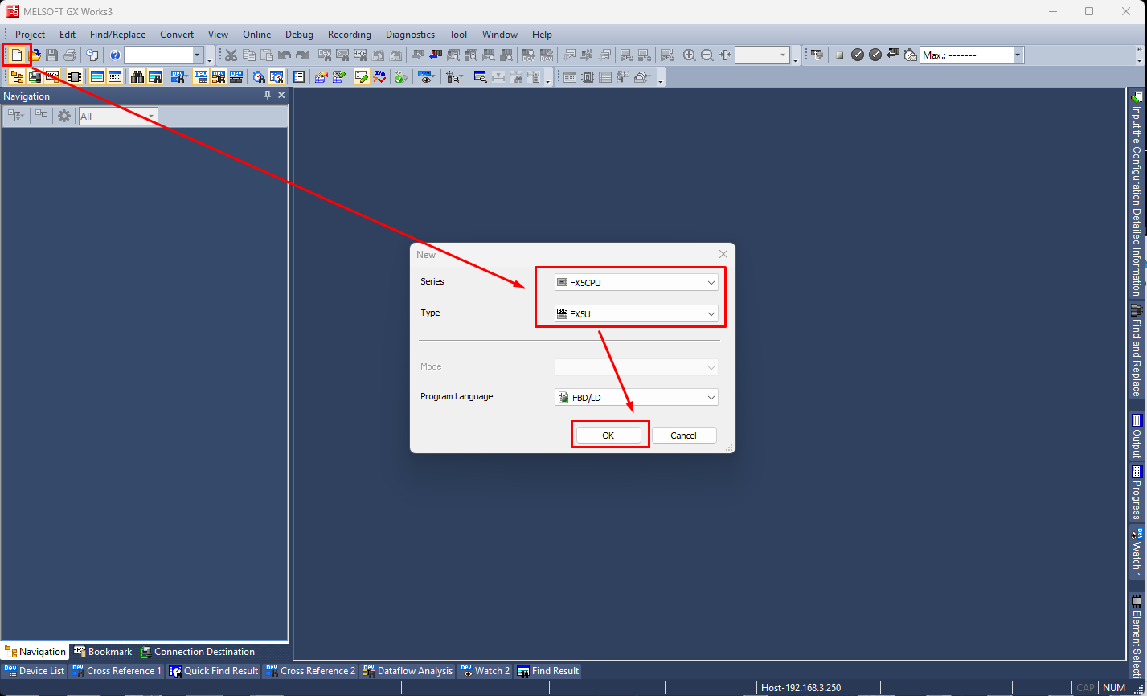Click Host-192.168.3.250 in status bar
The width and height of the screenshot is (1147, 696).
coord(801,688)
